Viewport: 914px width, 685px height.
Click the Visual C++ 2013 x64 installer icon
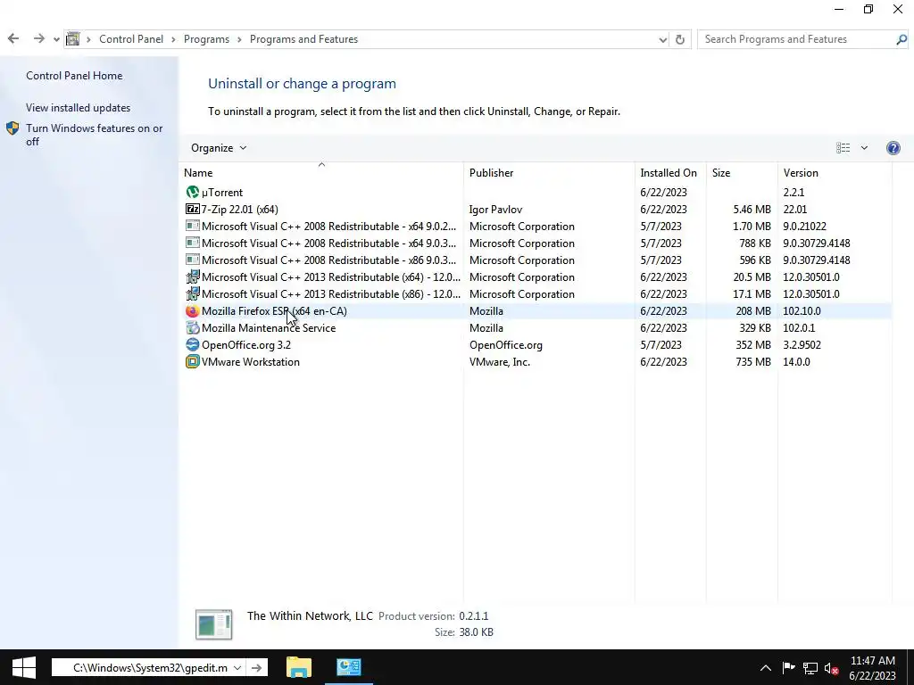pos(193,276)
